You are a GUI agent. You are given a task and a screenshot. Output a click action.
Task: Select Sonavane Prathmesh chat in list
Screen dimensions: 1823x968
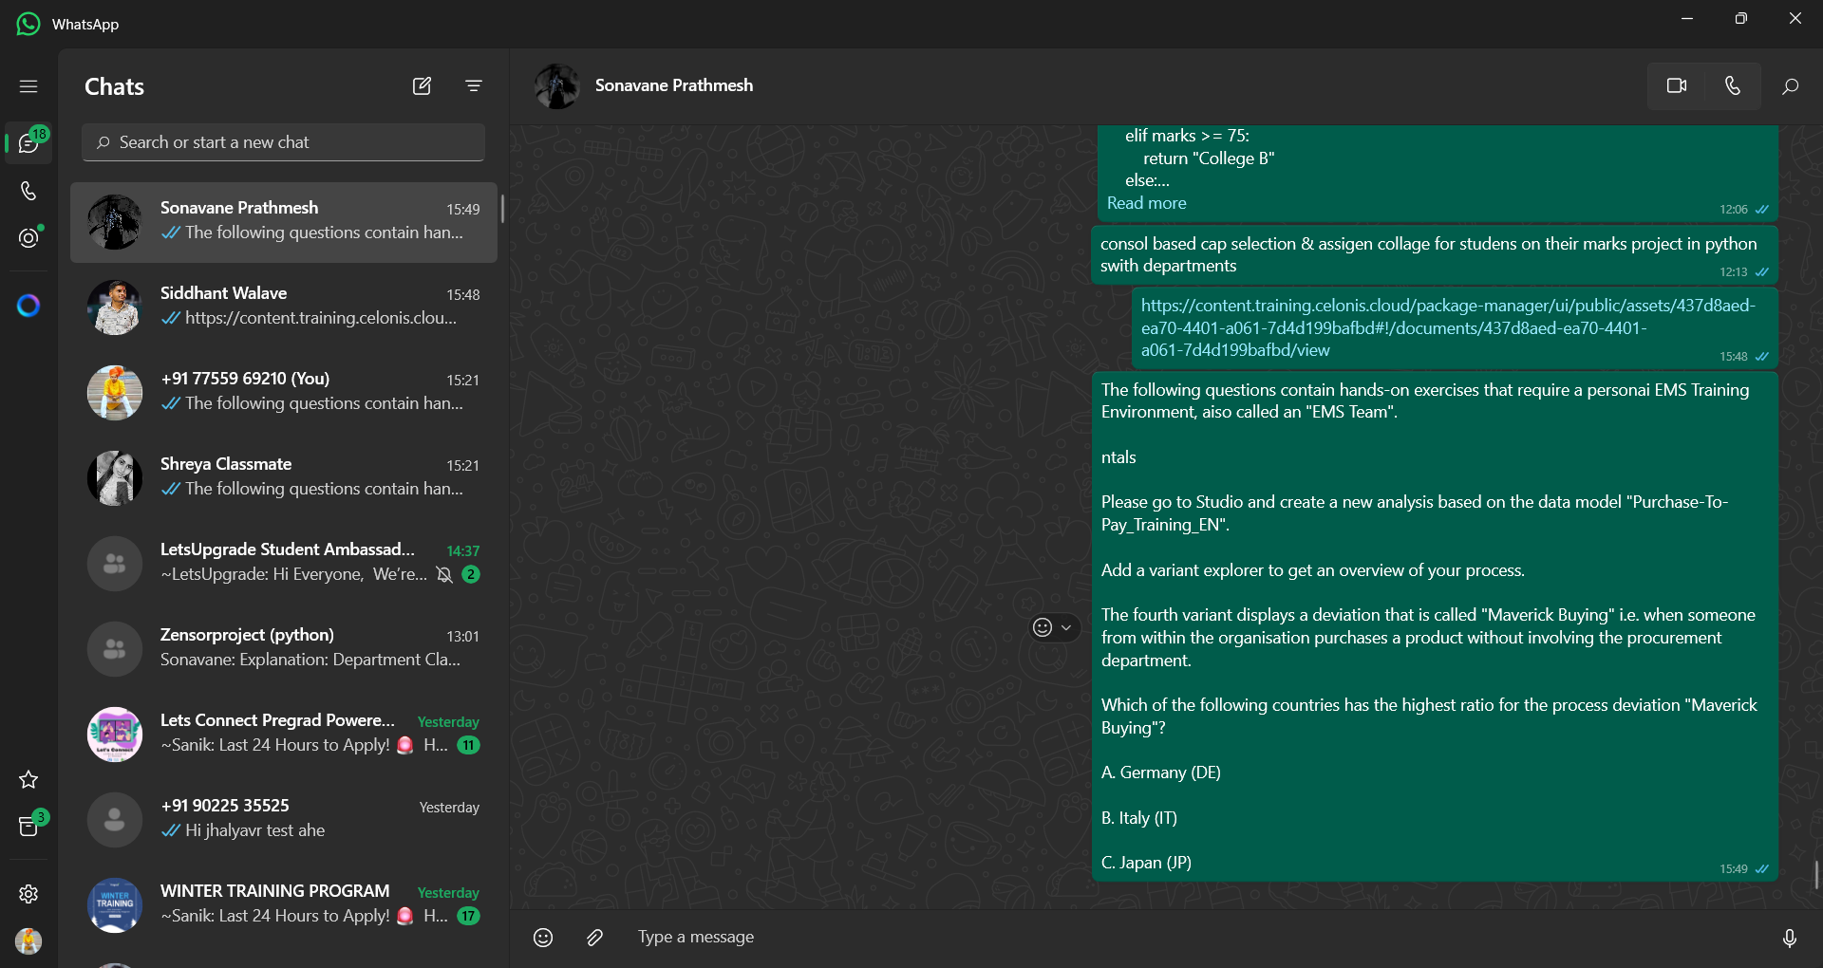pos(283,222)
